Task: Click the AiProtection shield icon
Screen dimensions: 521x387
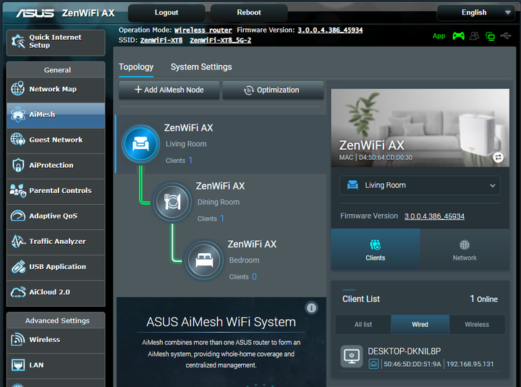Action: (x=18, y=165)
